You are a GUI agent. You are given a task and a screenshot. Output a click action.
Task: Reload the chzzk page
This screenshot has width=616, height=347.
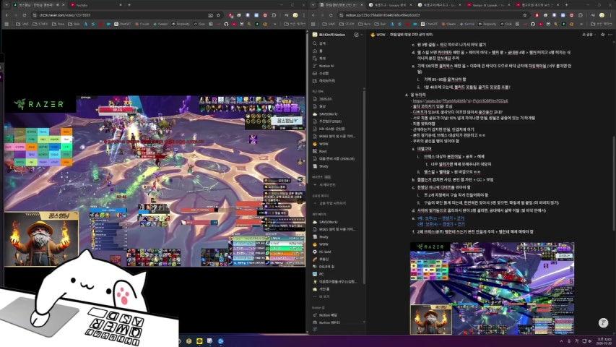click(24, 15)
